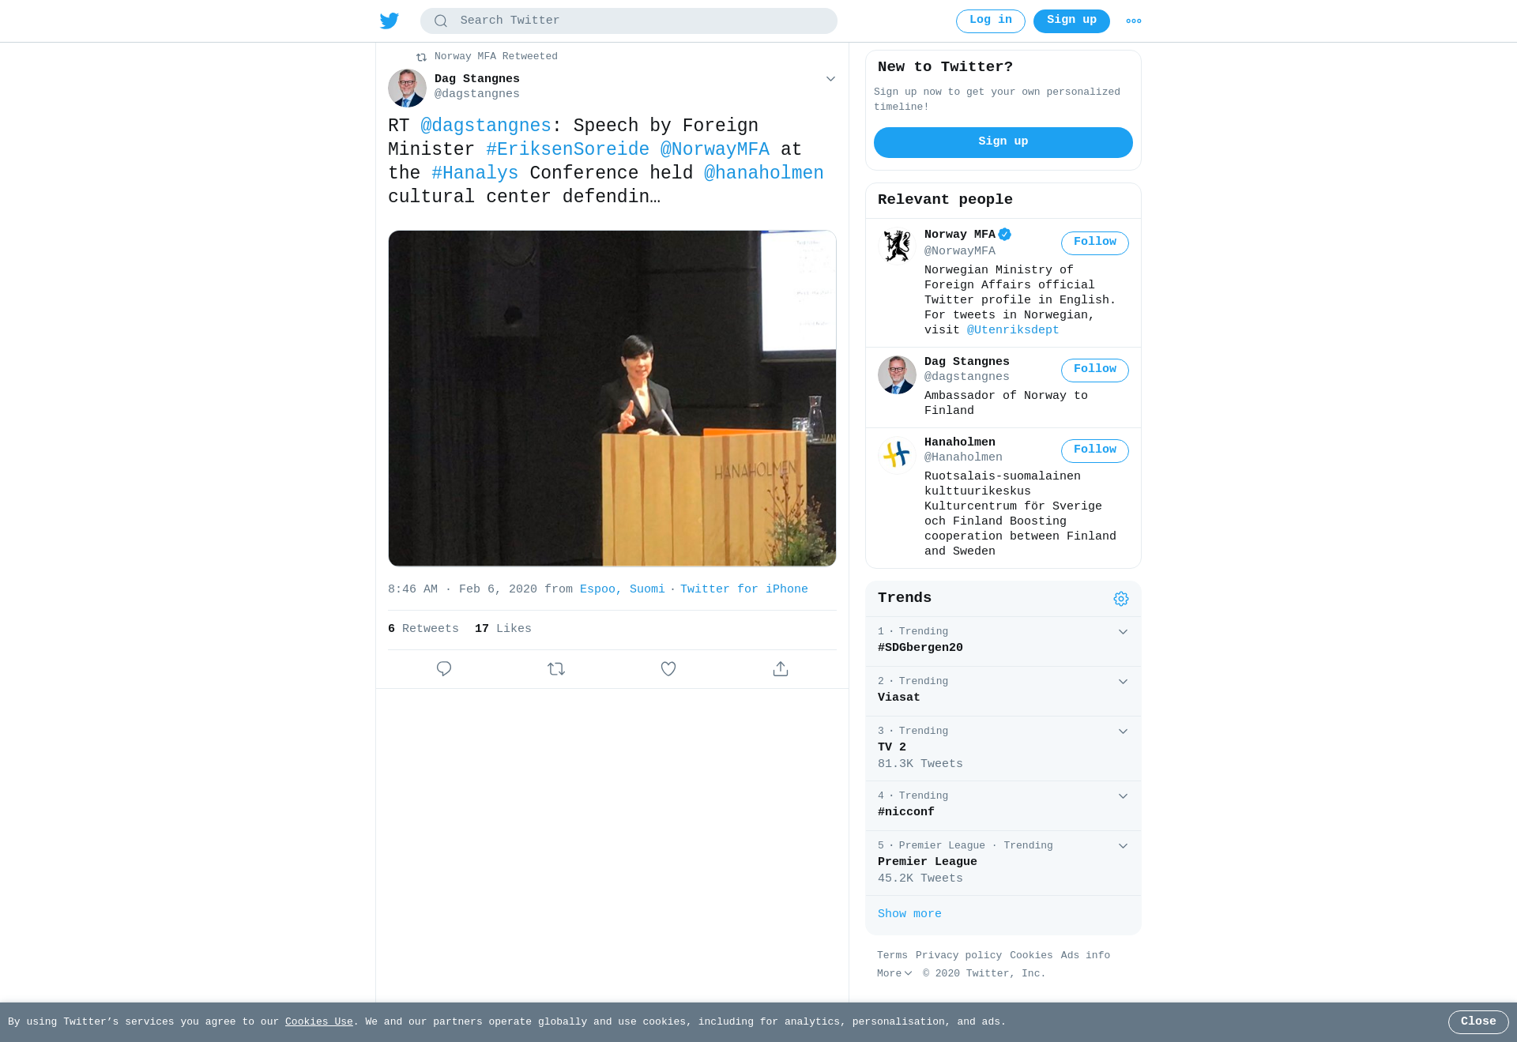Screen dimensions: 1517x1042
Task: Click the Twitter bird logo
Action: tap(390, 21)
